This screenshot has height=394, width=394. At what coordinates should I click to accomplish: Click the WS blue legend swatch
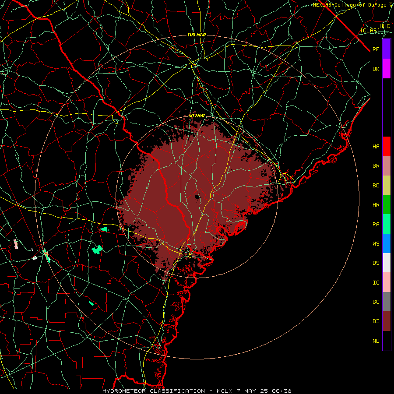[387, 243]
